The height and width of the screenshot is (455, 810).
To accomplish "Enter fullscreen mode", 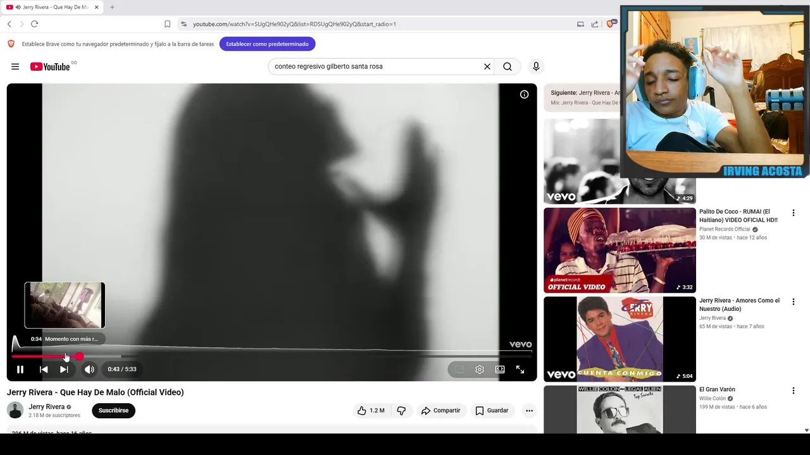I will pyautogui.click(x=520, y=370).
